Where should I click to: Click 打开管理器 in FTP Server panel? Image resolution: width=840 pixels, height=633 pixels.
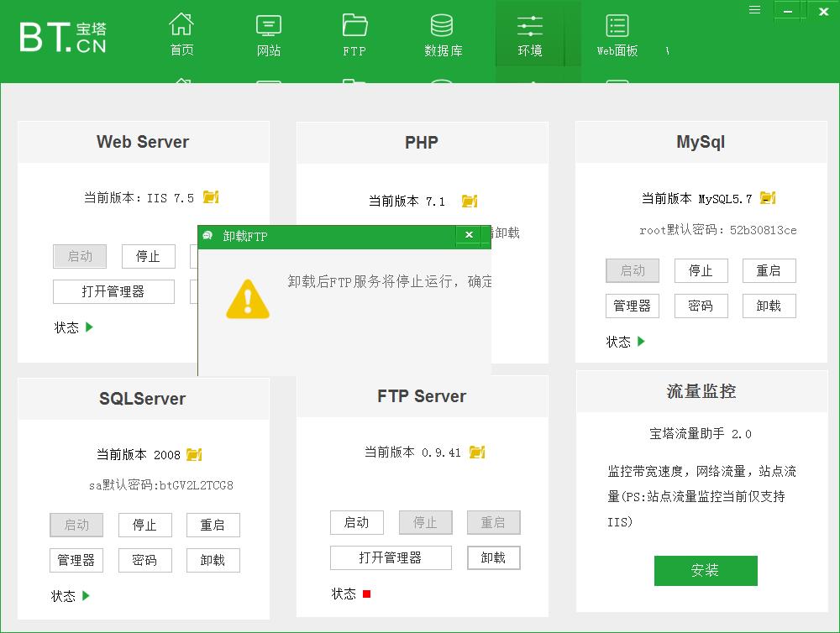point(391,557)
